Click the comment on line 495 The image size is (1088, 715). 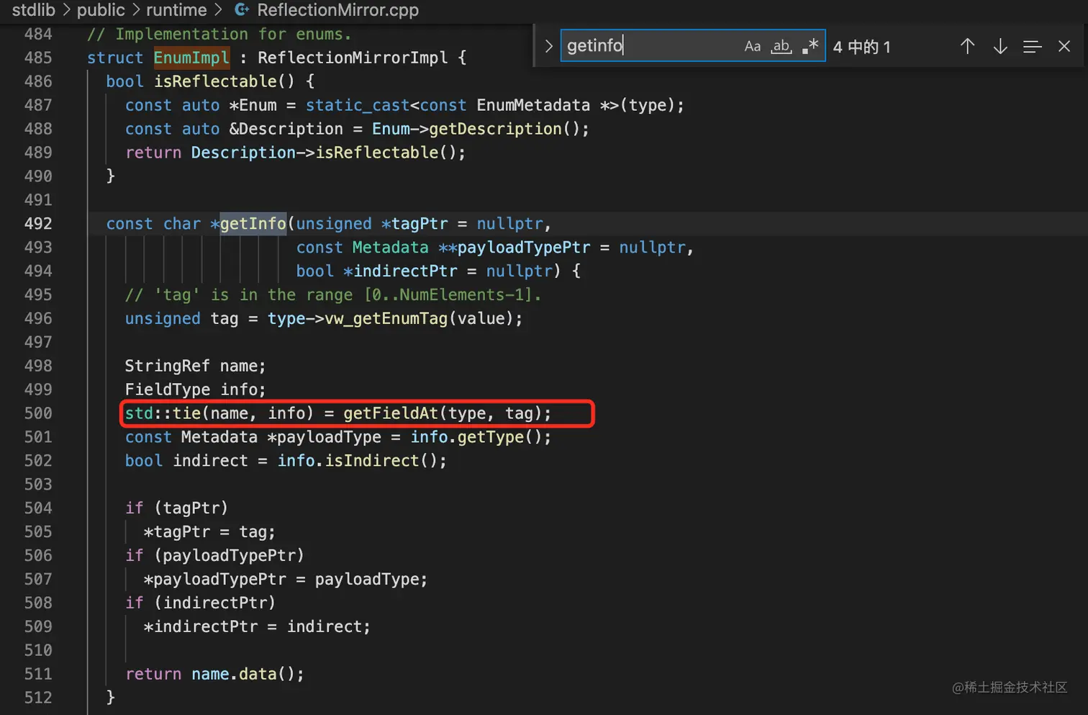333,294
